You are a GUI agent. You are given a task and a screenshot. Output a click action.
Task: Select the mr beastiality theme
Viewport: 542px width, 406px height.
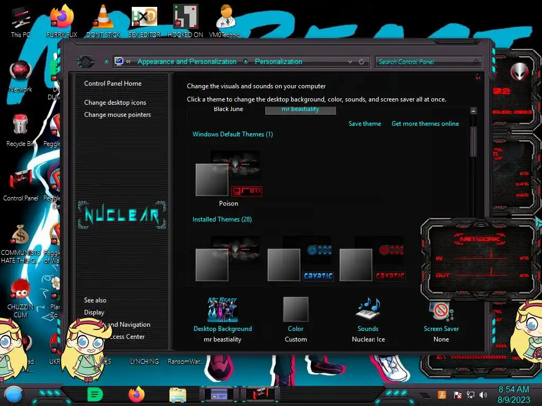[301, 109]
